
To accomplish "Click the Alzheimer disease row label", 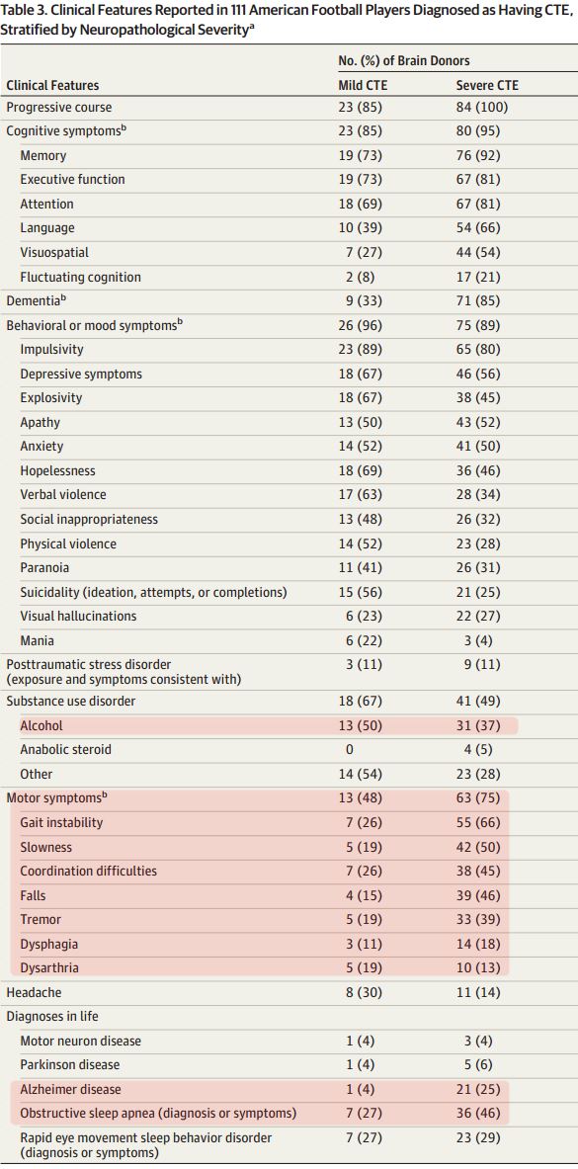I will point(70,1089).
